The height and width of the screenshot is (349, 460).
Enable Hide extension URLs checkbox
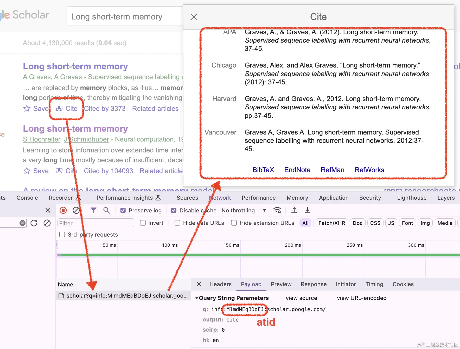tap(234, 223)
